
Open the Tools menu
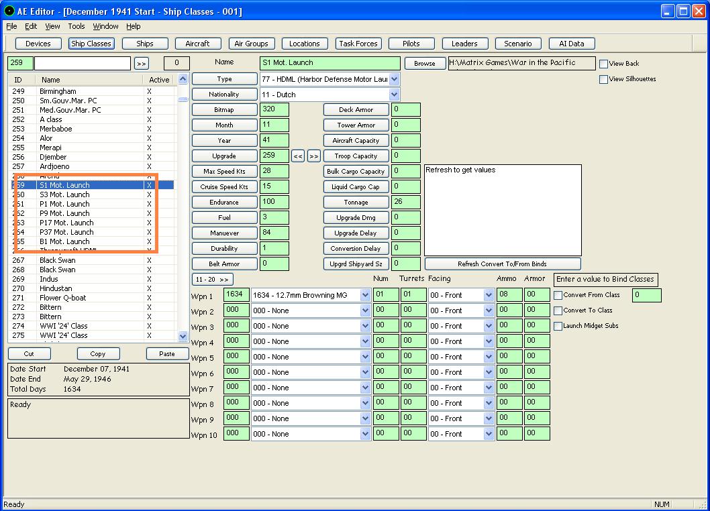pos(77,26)
